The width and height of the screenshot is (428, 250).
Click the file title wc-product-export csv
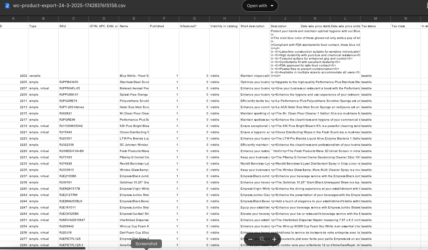[x=69, y=6]
